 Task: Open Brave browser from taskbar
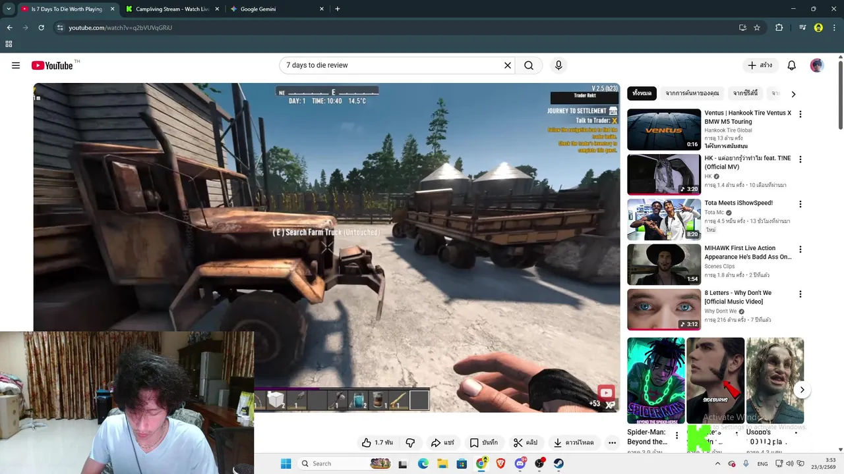click(x=500, y=463)
